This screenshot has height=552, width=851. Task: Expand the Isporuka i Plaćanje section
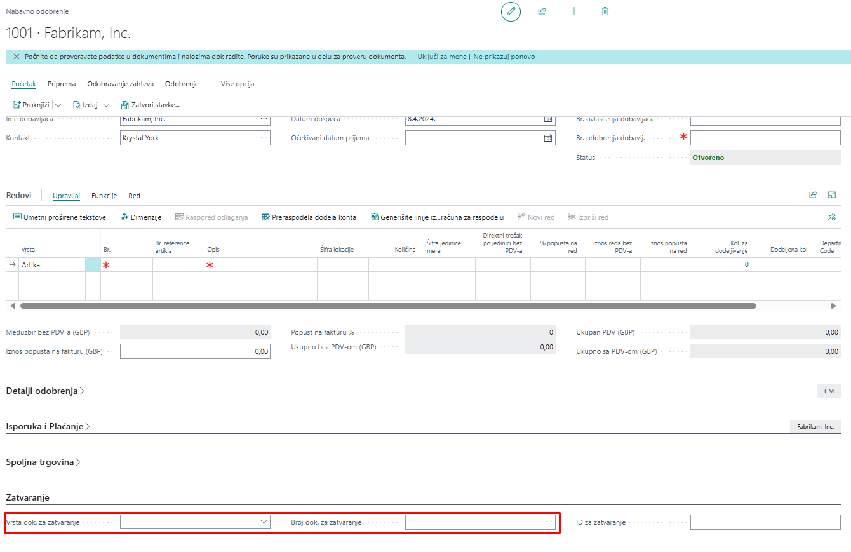pyautogui.click(x=48, y=426)
